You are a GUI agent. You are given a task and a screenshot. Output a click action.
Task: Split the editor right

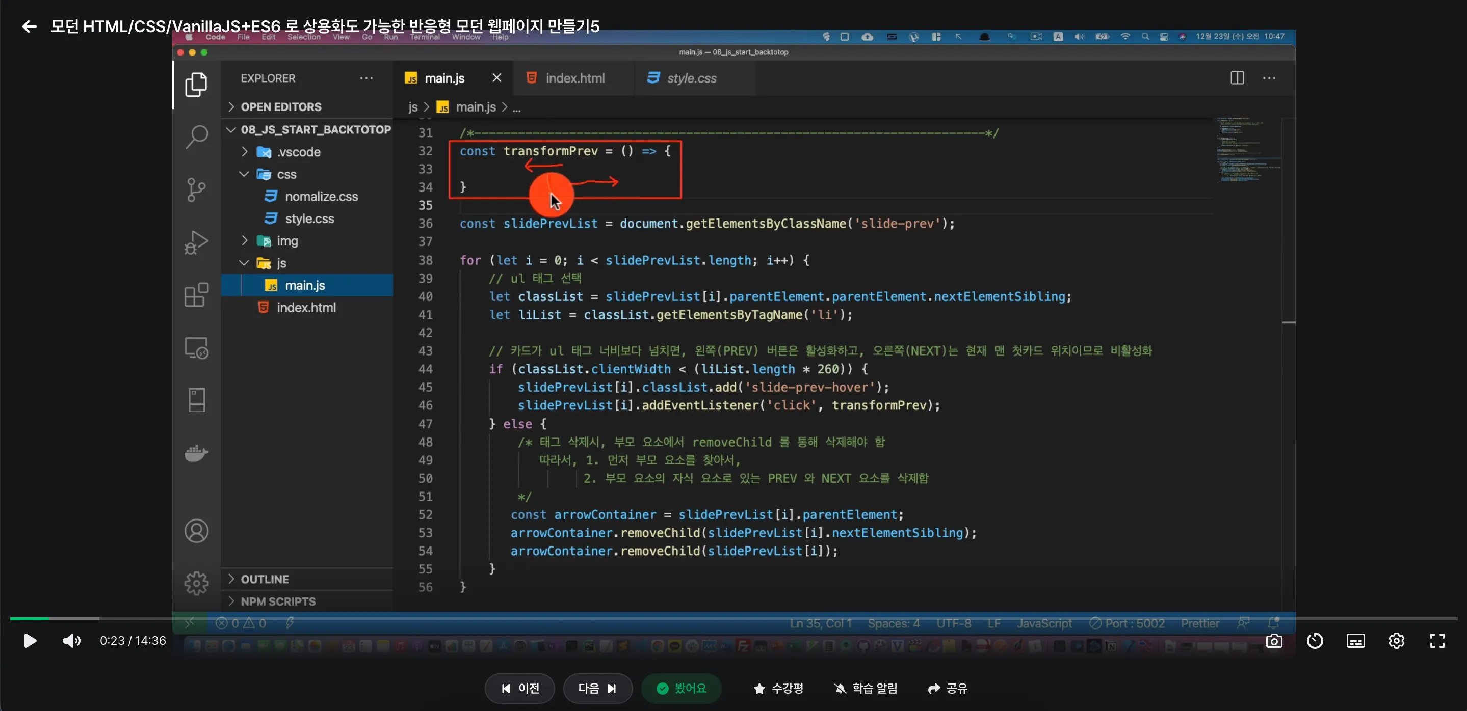point(1237,78)
